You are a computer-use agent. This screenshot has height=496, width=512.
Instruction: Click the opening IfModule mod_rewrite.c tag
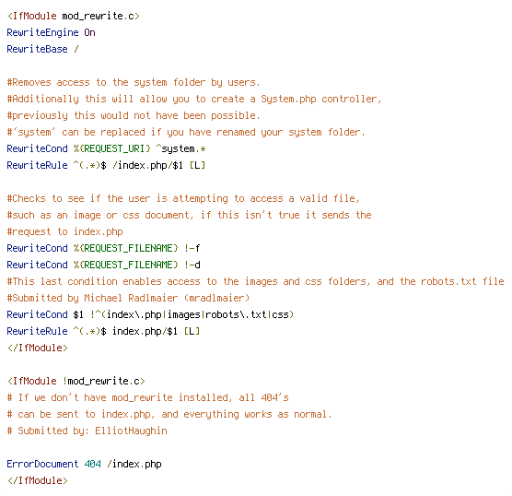click(x=74, y=16)
